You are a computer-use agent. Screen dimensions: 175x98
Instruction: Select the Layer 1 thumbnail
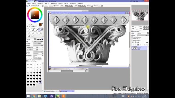136,48
